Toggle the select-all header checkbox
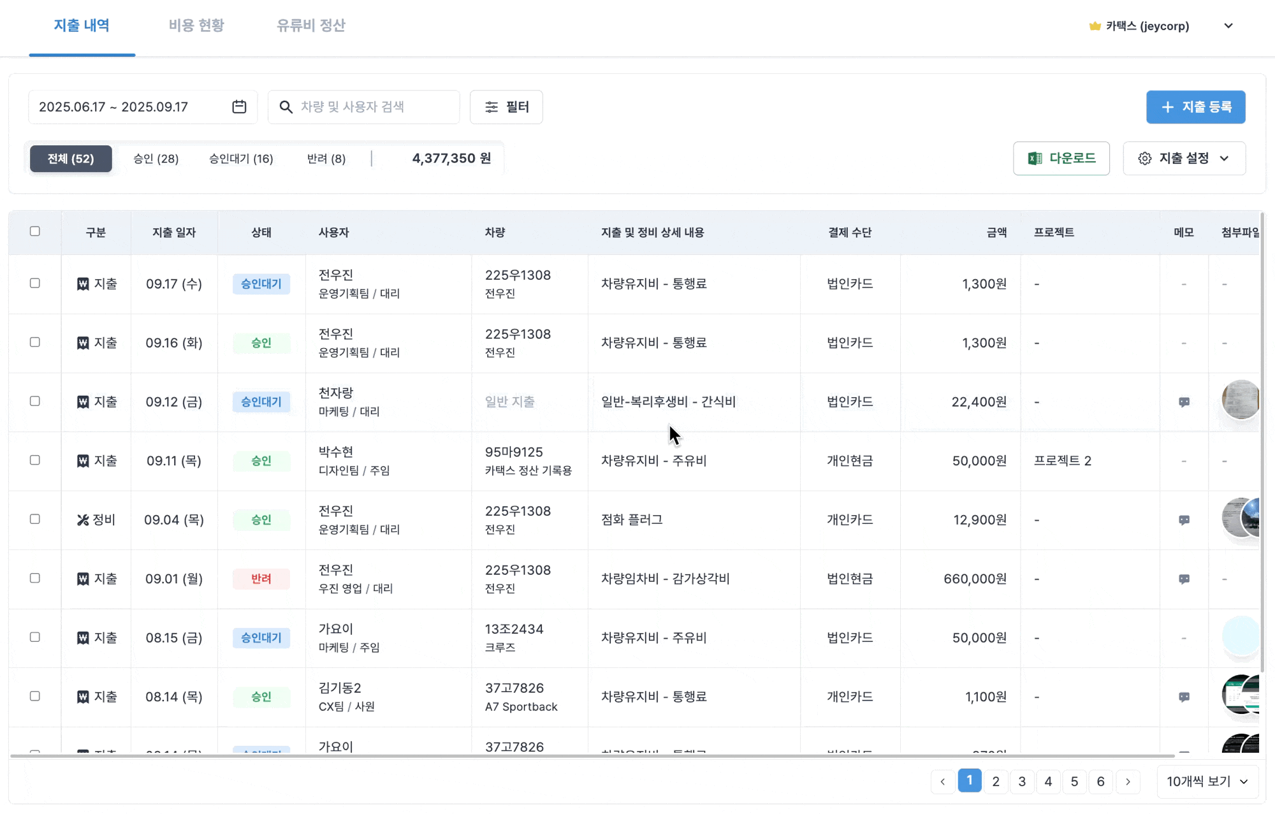Screen dimensions: 1275x814 tap(35, 231)
